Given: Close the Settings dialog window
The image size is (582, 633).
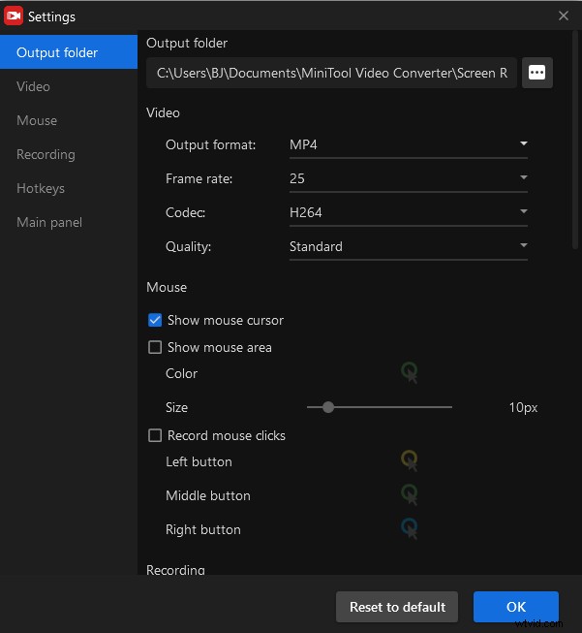Looking at the screenshot, I should point(564,16).
